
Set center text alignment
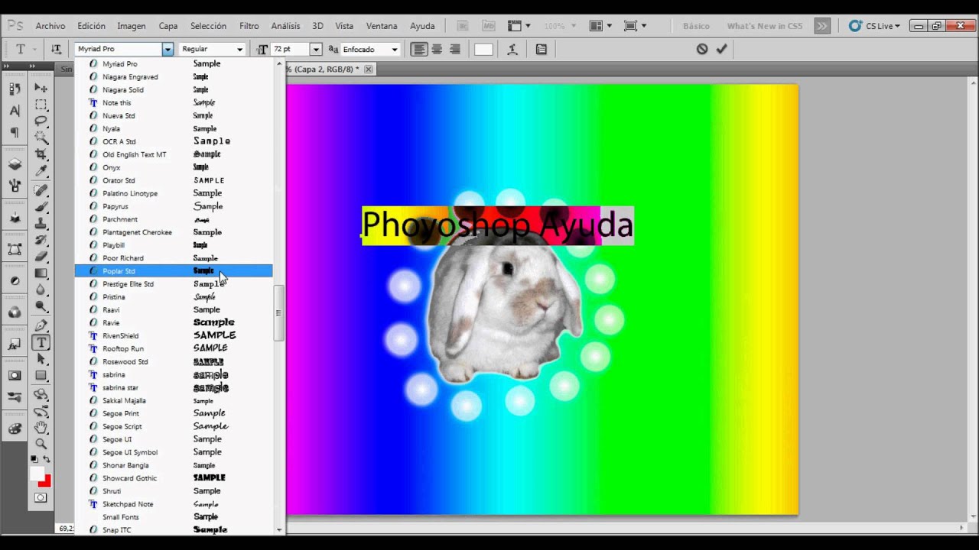click(437, 49)
